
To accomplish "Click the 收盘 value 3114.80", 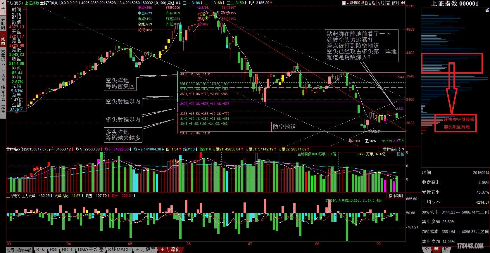I will coord(17,63).
